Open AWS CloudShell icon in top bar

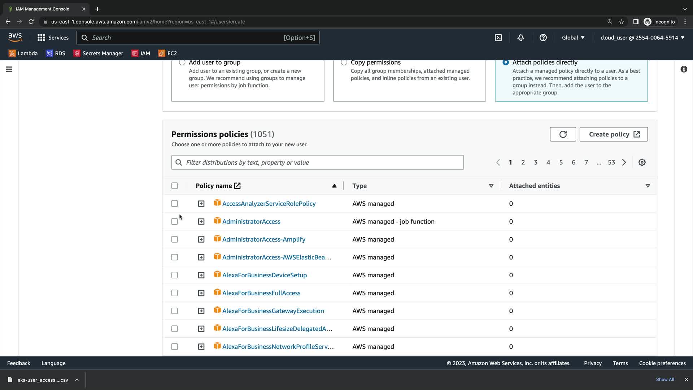[x=498, y=38]
